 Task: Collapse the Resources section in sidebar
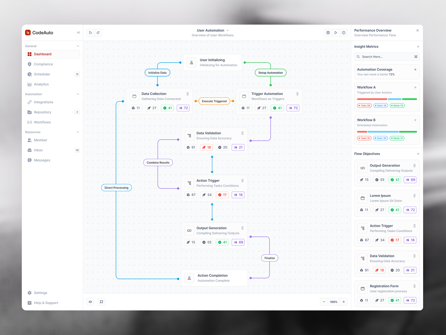[78, 132]
